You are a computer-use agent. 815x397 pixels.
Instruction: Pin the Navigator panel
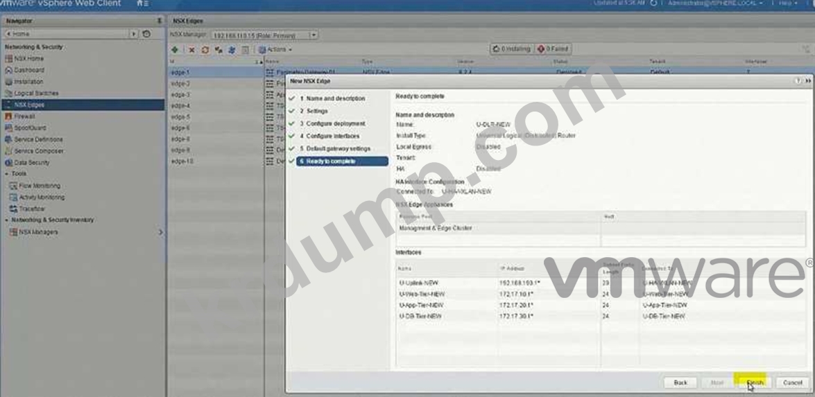click(x=159, y=21)
